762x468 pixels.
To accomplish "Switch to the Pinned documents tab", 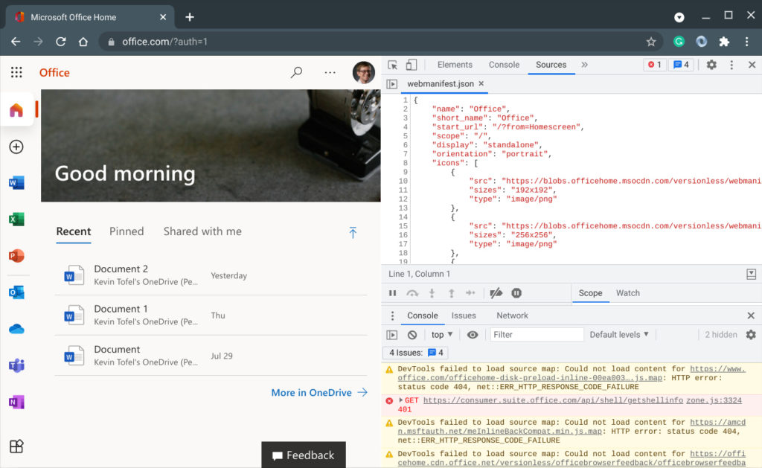I will pyautogui.click(x=127, y=231).
